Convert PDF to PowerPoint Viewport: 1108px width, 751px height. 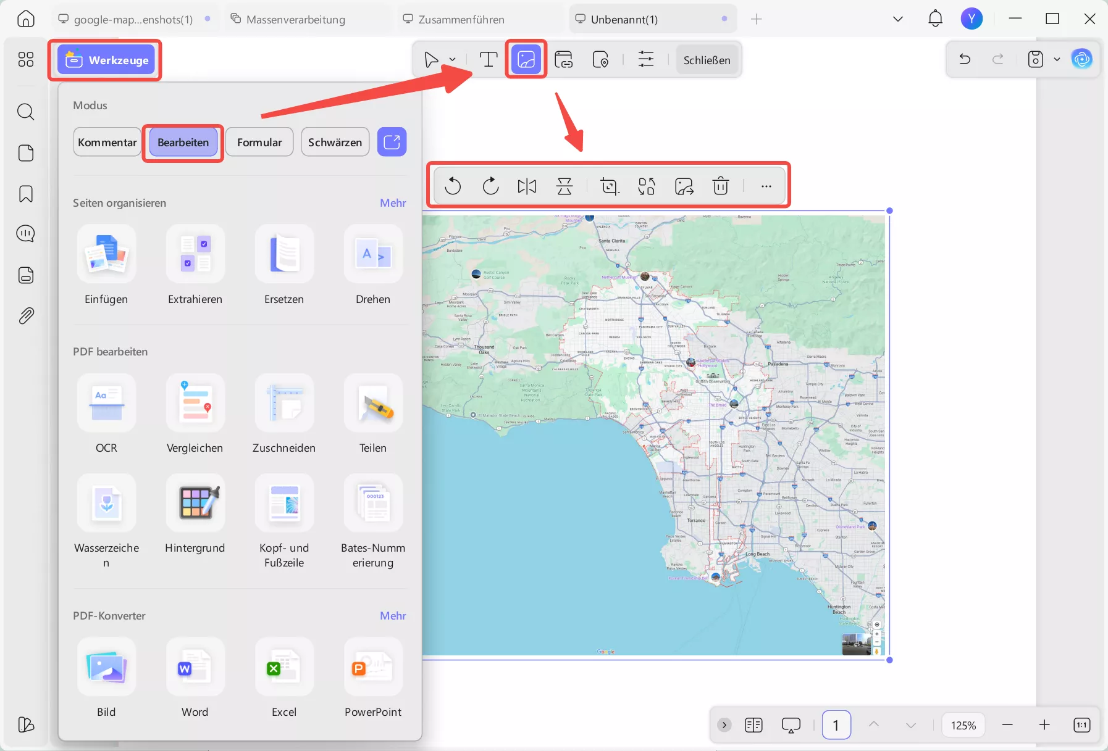click(x=373, y=678)
